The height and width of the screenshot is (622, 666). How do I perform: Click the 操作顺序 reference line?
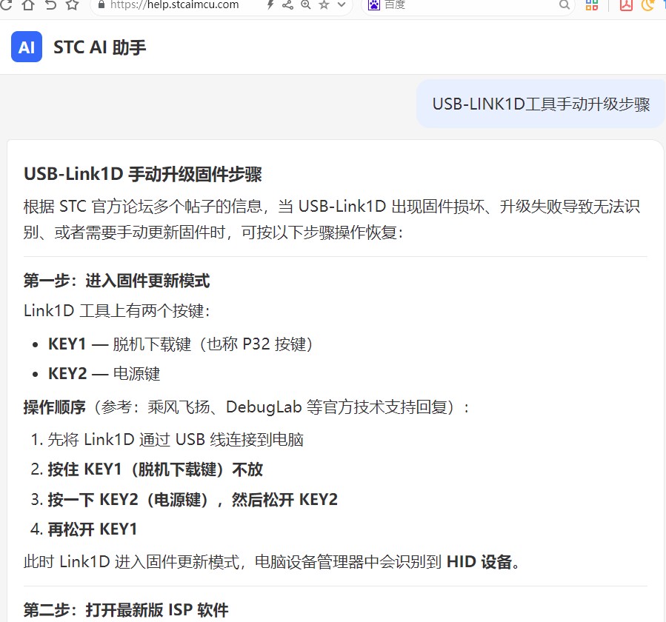[247, 407]
